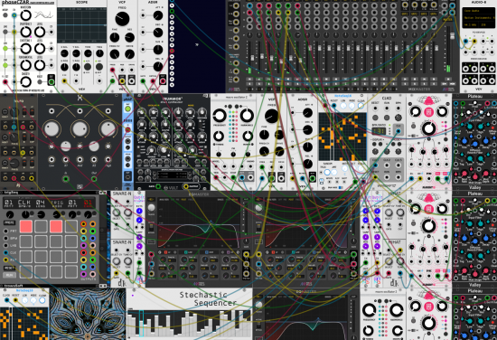Viewport: 497px width, 340px height.
Task: Click the large FREQ knob on the top VCF
Action: 122,19
